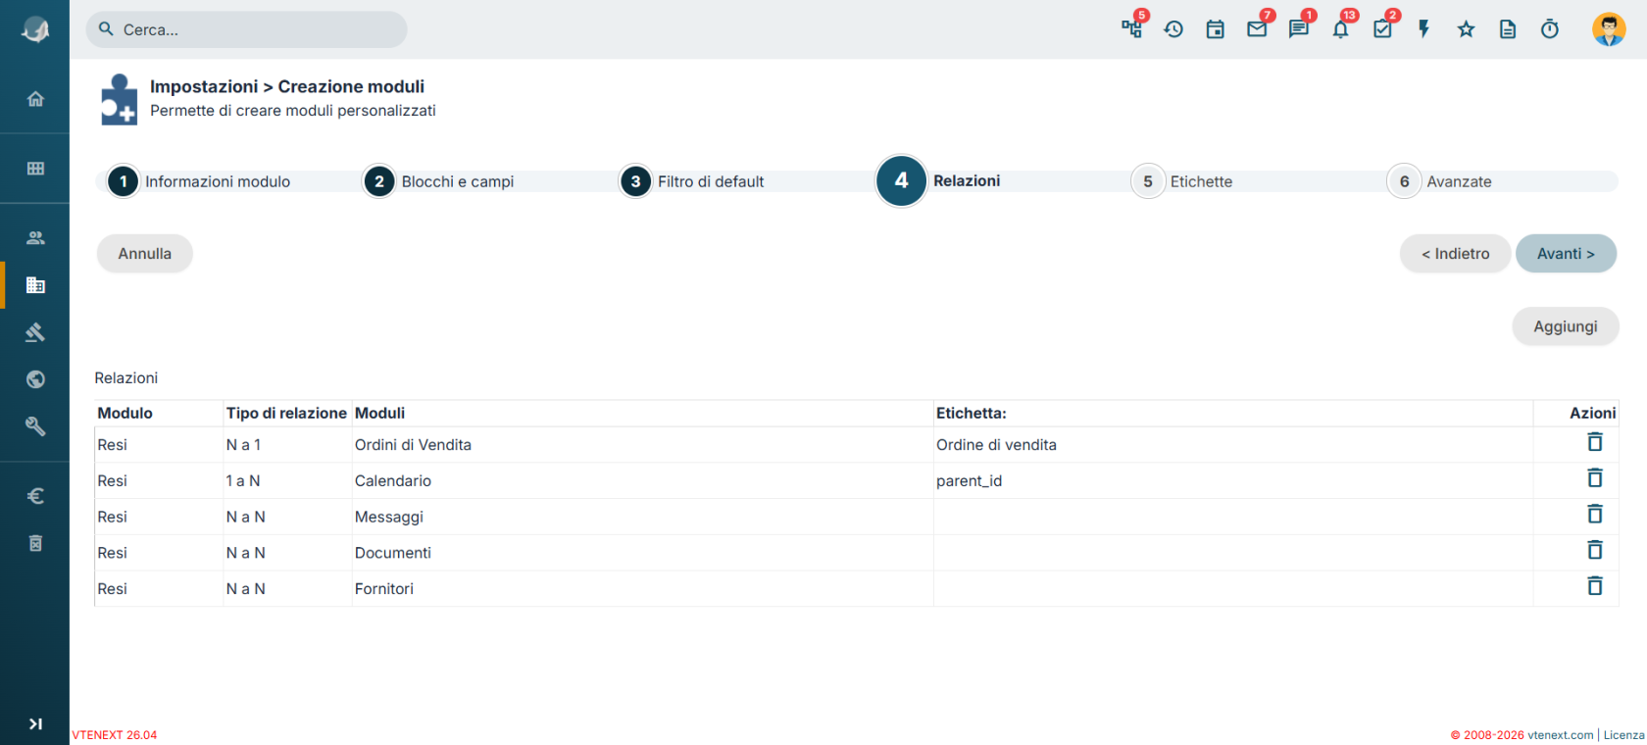1647x745 pixels.
Task: Click the Impostazioni breadcrumb link
Action: tap(204, 86)
